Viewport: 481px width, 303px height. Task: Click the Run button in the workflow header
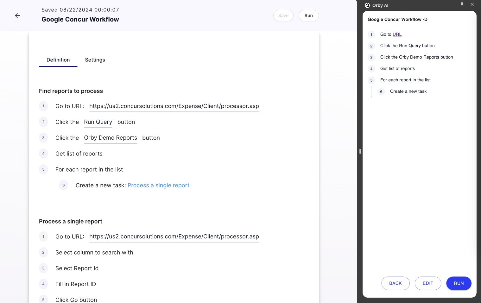(309, 16)
